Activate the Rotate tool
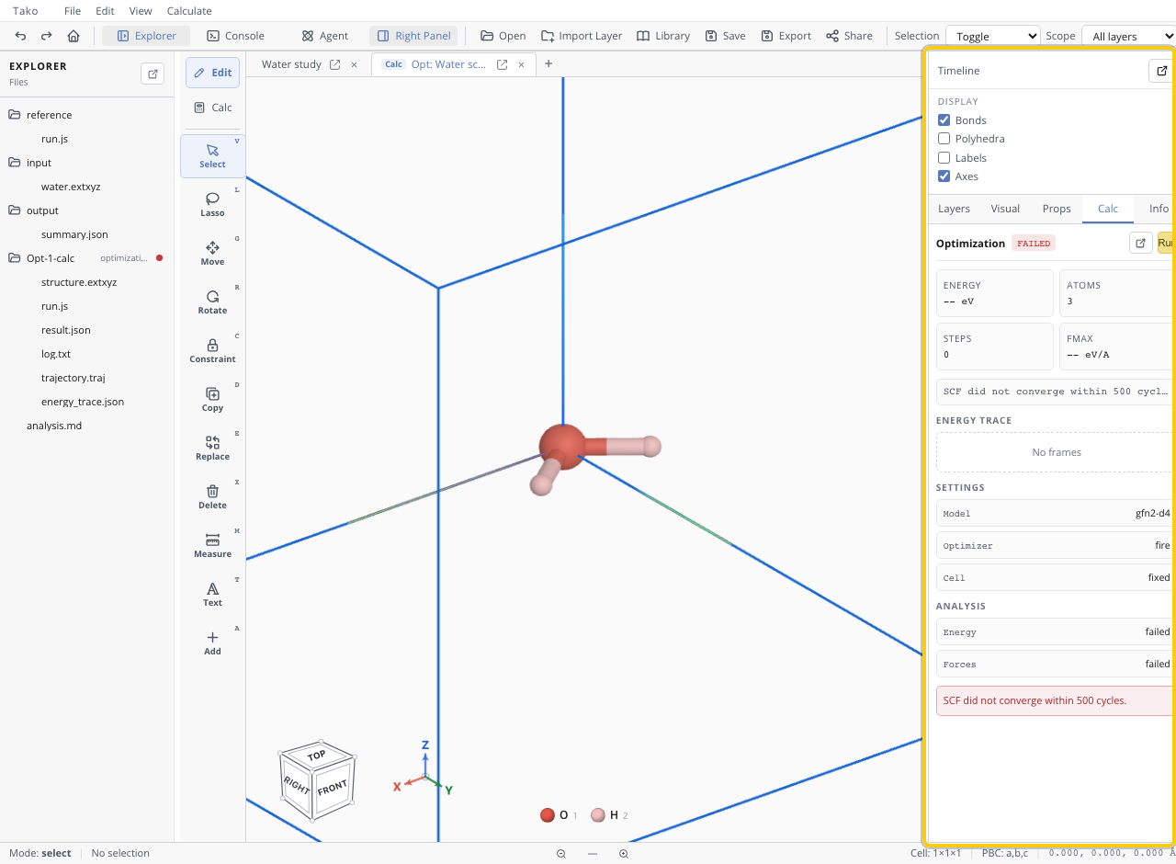Viewport: 1176px width, 864px height. tap(212, 301)
